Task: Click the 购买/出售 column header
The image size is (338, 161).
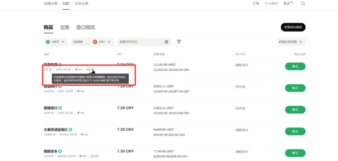Action: click(x=300, y=54)
